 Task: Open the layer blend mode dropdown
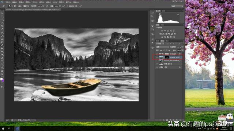tap(162, 47)
